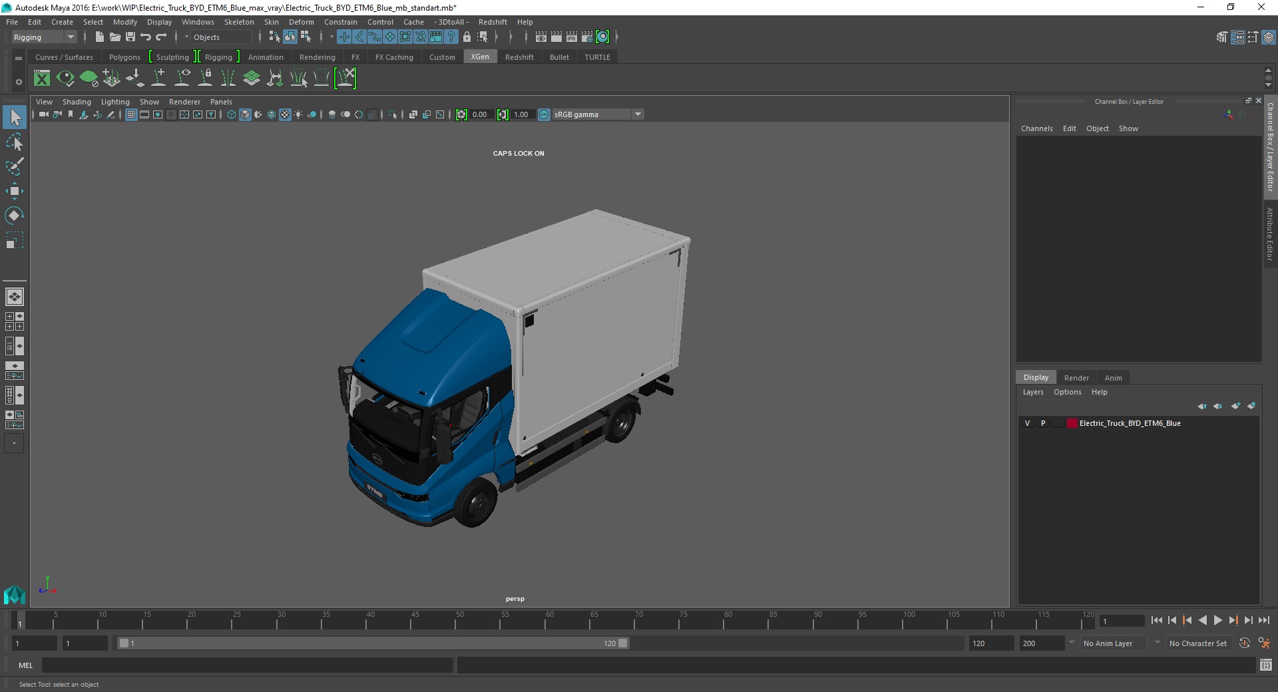Screen dimensions: 1278x692
Task: Switch to the Redshift shelf tab
Action: 519,57
